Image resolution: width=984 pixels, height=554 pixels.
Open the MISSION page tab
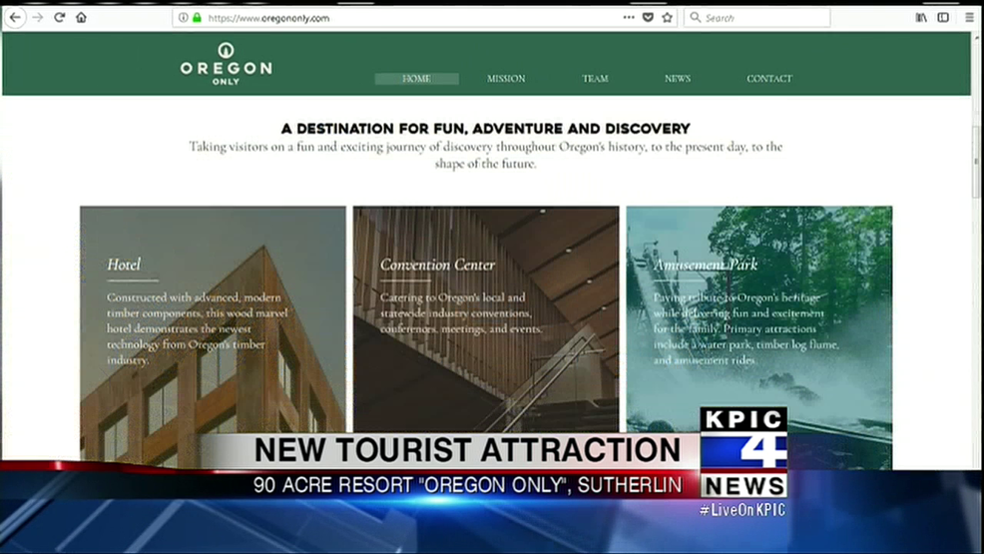[x=506, y=79]
